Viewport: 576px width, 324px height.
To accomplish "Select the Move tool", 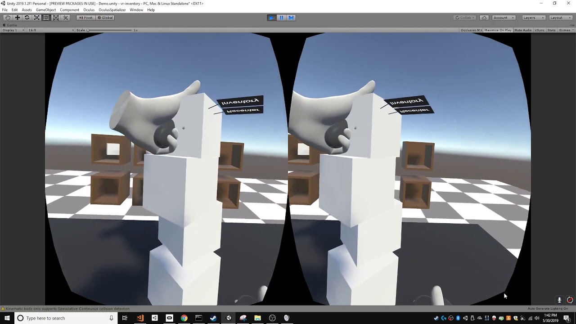I will [x=17, y=18].
